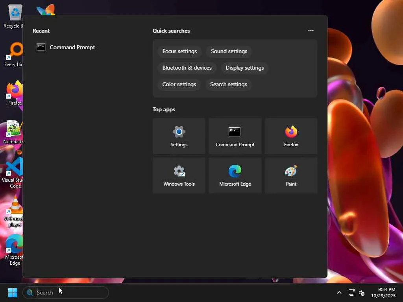Viewport: 403px width, 302px height.
Task: Open Paint from Top apps
Action: pyautogui.click(x=291, y=175)
